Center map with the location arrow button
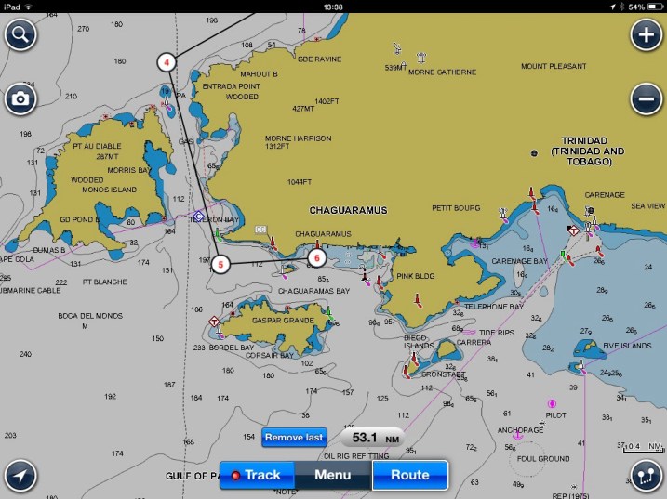667x499 pixels. click(x=20, y=475)
